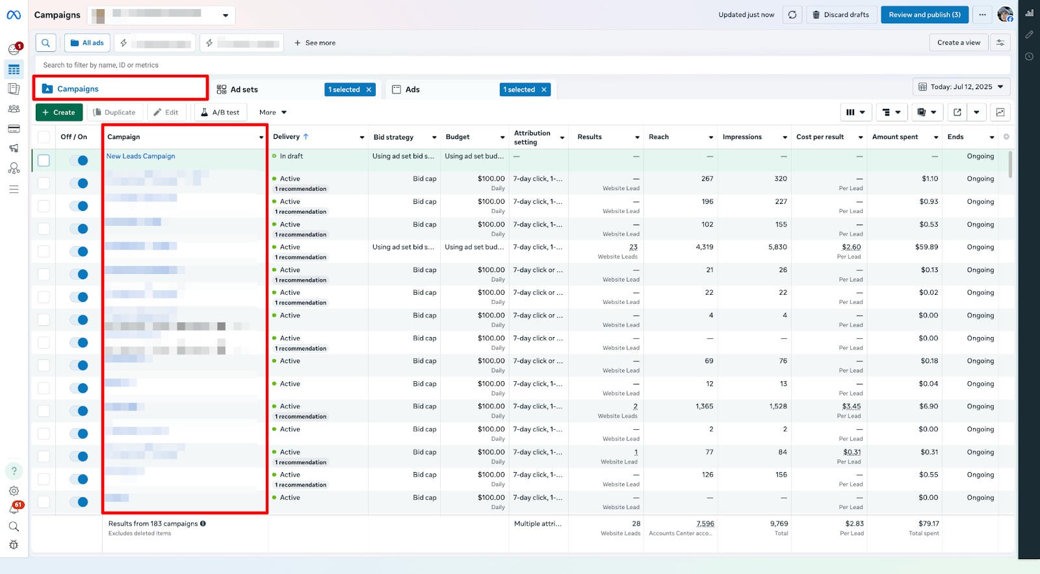The width and height of the screenshot is (1040, 574).
Task: Switch to the Ads tab
Action: tap(412, 90)
